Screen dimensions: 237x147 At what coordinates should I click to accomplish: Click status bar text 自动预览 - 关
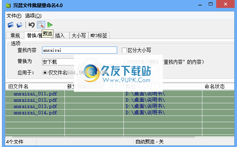tap(149, 142)
